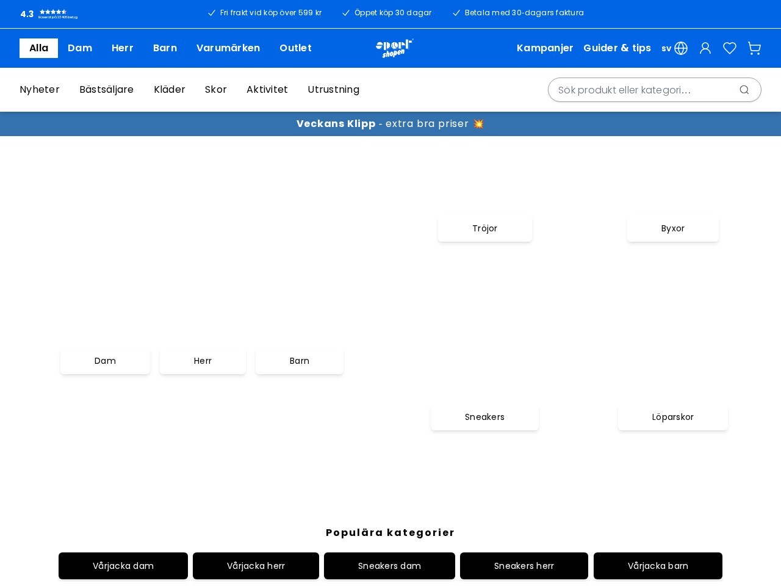
Task: Click the Dam category card
Action: [x=105, y=361]
